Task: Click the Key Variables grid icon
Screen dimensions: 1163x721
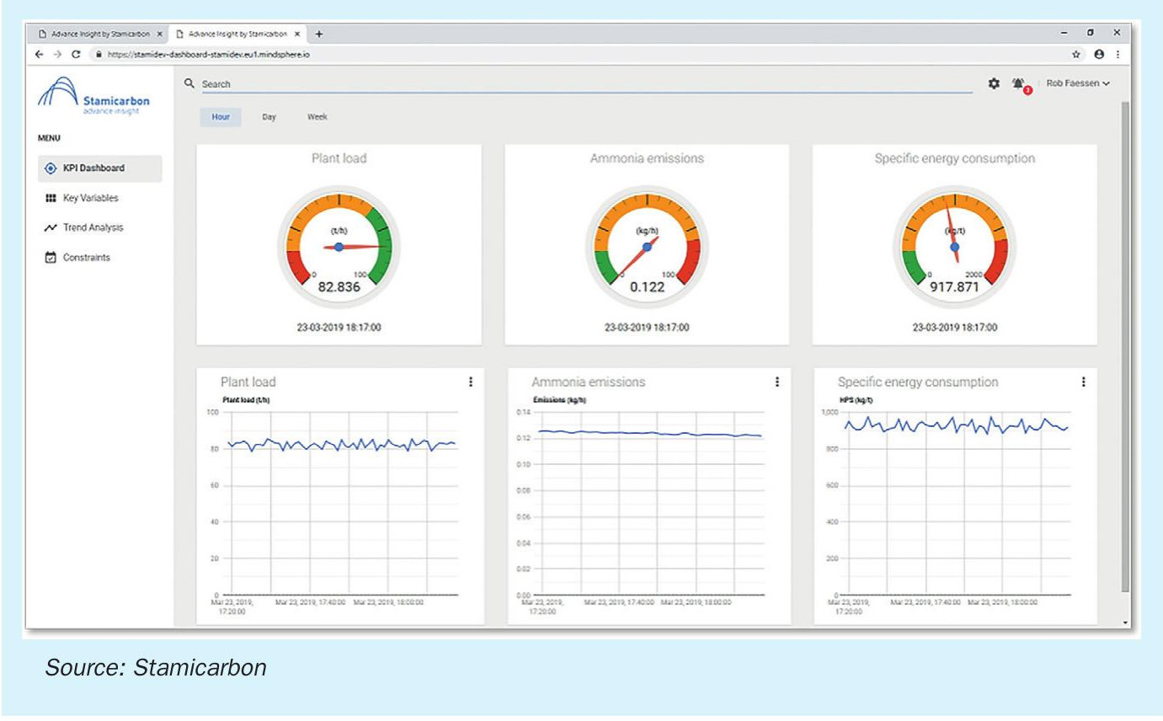Action: [50, 199]
